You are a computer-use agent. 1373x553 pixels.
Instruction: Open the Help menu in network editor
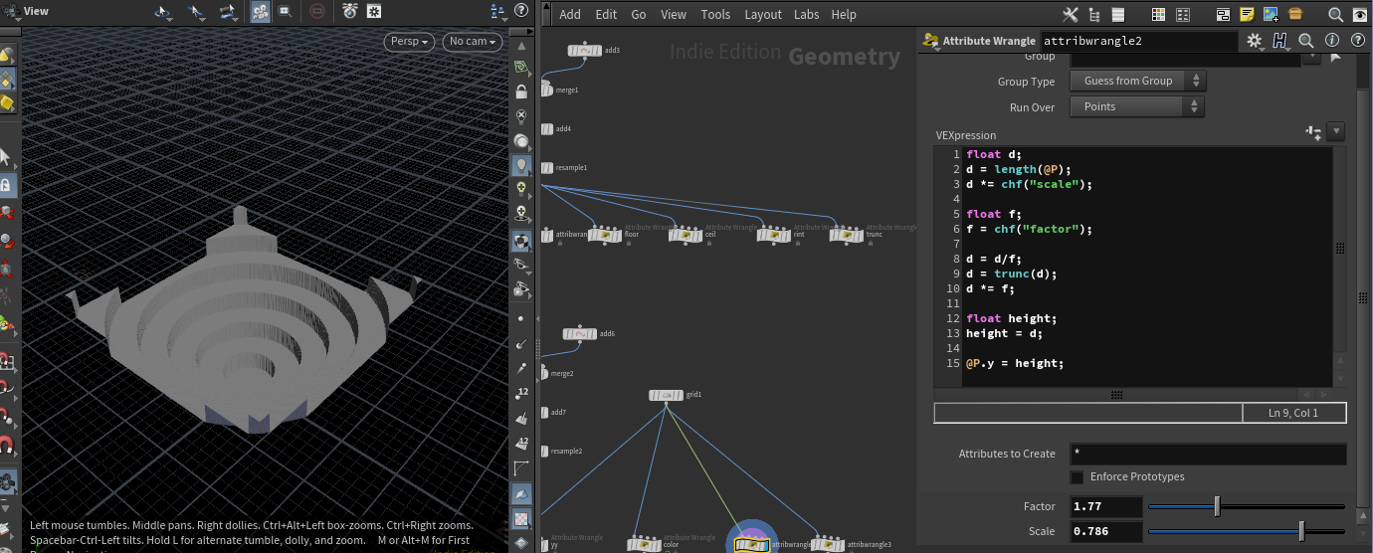coord(844,15)
